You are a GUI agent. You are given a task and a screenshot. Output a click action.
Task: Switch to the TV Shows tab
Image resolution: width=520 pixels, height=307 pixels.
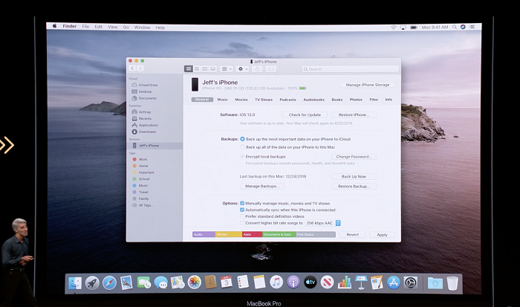264,100
